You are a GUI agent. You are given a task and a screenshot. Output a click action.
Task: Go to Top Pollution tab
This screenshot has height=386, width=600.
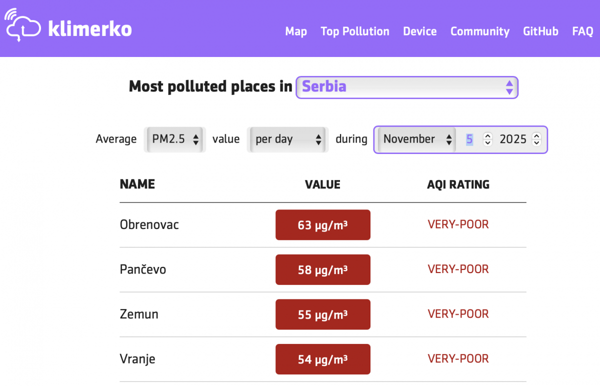tap(355, 31)
